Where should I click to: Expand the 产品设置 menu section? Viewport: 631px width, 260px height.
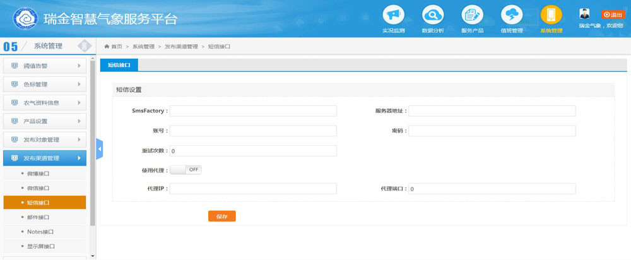pos(45,121)
